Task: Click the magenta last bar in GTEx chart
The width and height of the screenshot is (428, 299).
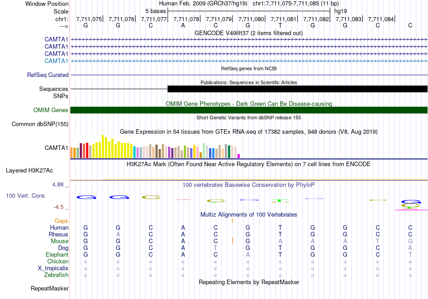Action: coord(238,156)
